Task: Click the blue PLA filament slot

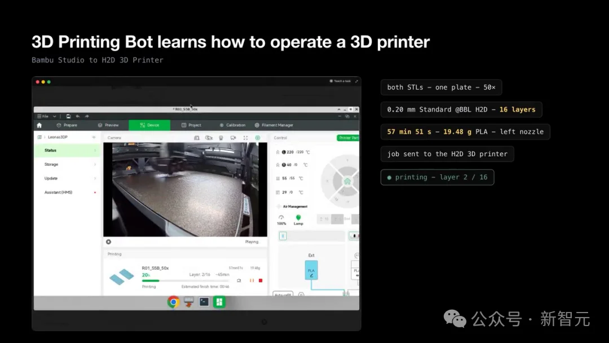Action: (311, 270)
